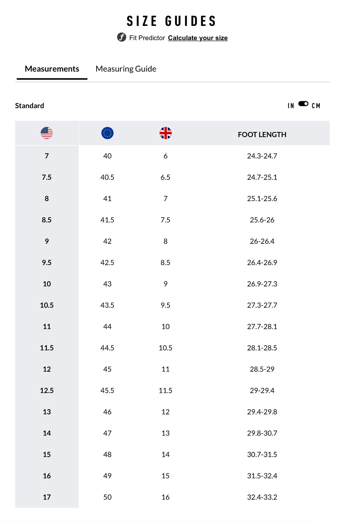Switch to the Measurements tab
The height and width of the screenshot is (523, 344).
pos(52,69)
